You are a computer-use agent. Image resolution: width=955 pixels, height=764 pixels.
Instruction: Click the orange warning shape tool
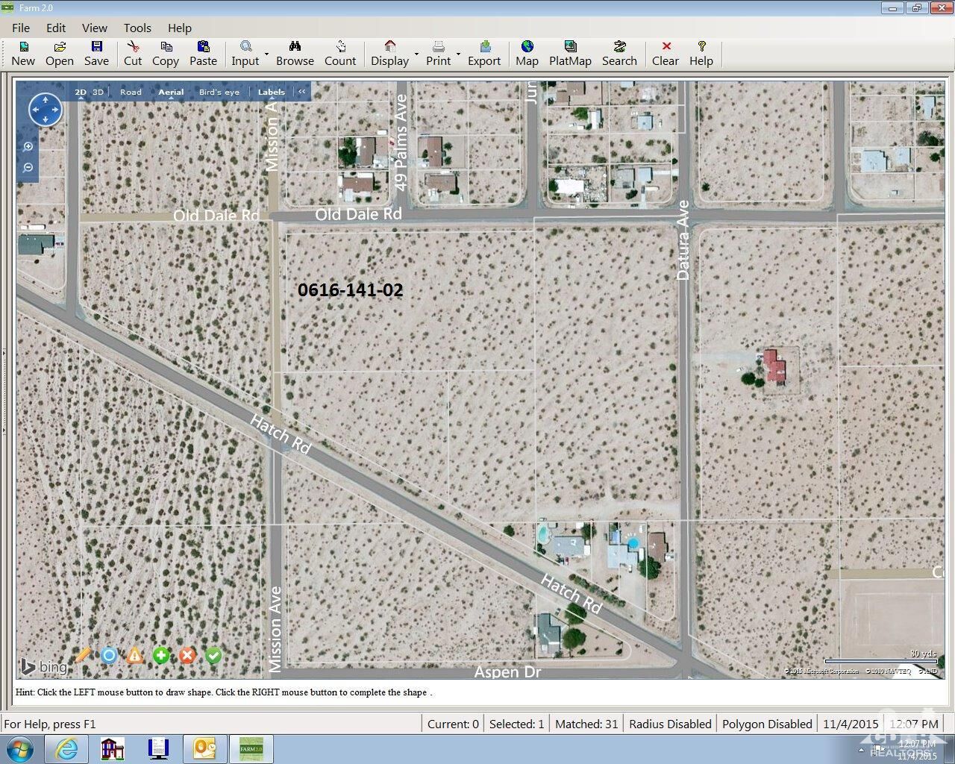[135, 655]
